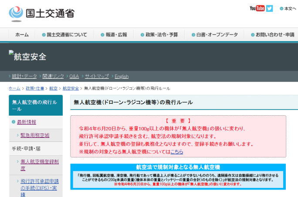Viewport: 298px width, 197px height.
Task: Open 関連リンク in sub-navigation
Action: (53, 76)
